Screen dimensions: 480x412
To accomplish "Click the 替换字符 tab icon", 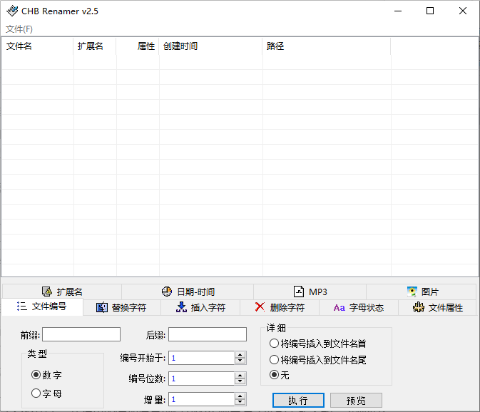I will [101, 307].
